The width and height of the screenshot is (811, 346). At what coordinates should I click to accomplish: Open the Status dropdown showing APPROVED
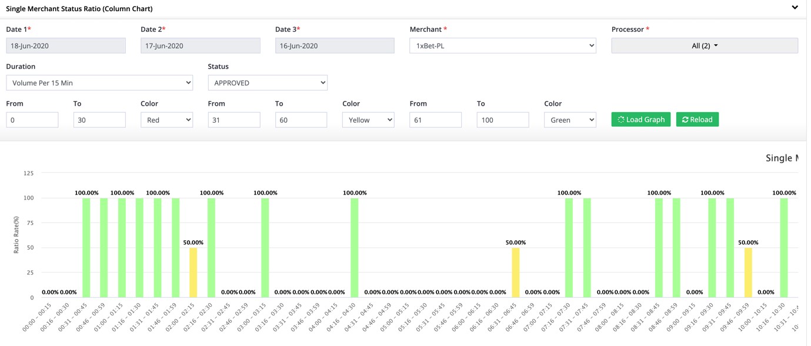pyautogui.click(x=268, y=83)
